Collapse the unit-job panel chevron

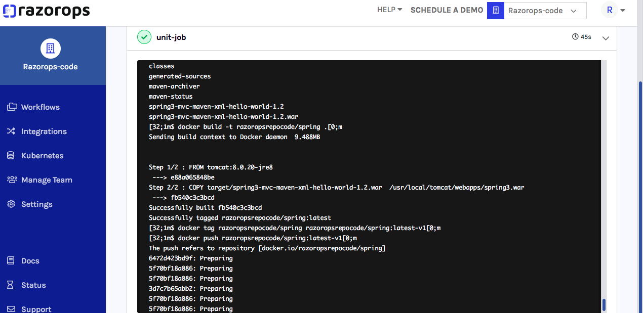coord(606,38)
